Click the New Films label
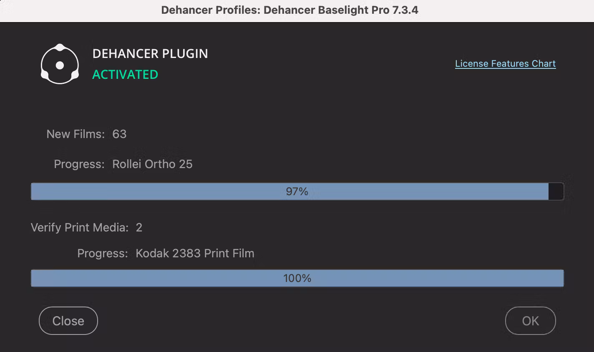594x352 pixels. click(76, 134)
